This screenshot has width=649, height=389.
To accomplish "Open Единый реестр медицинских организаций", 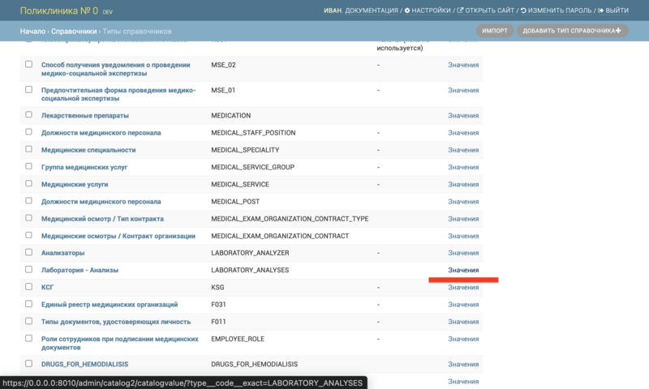I will (x=110, y=305).
